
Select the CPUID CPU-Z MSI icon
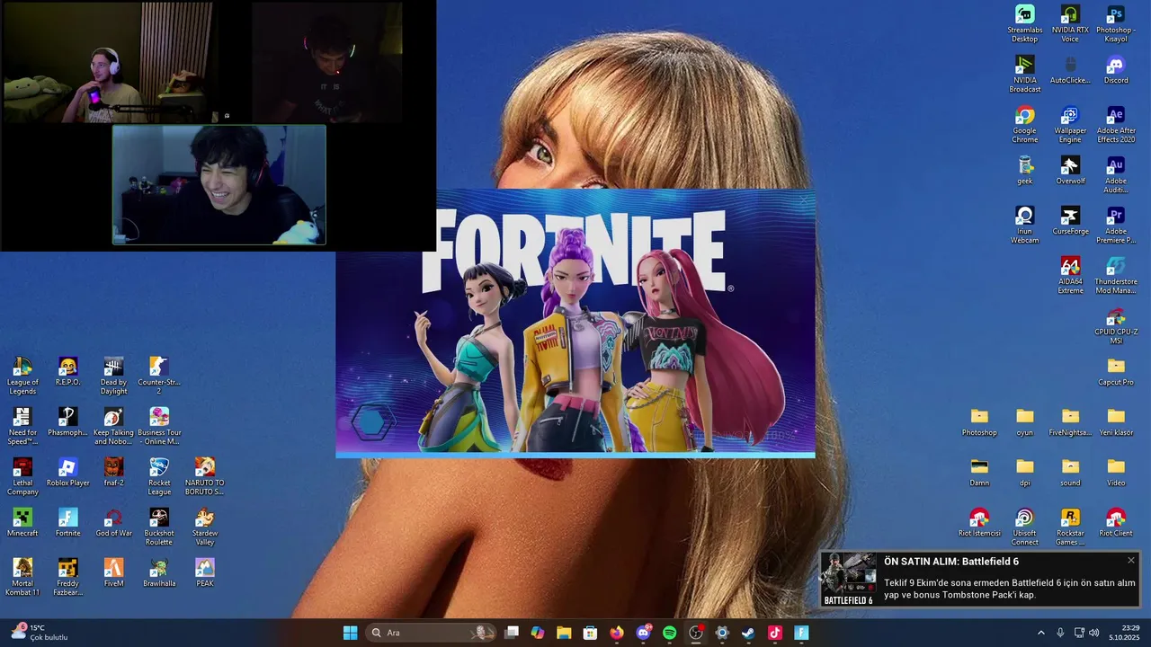[1116, 325]
